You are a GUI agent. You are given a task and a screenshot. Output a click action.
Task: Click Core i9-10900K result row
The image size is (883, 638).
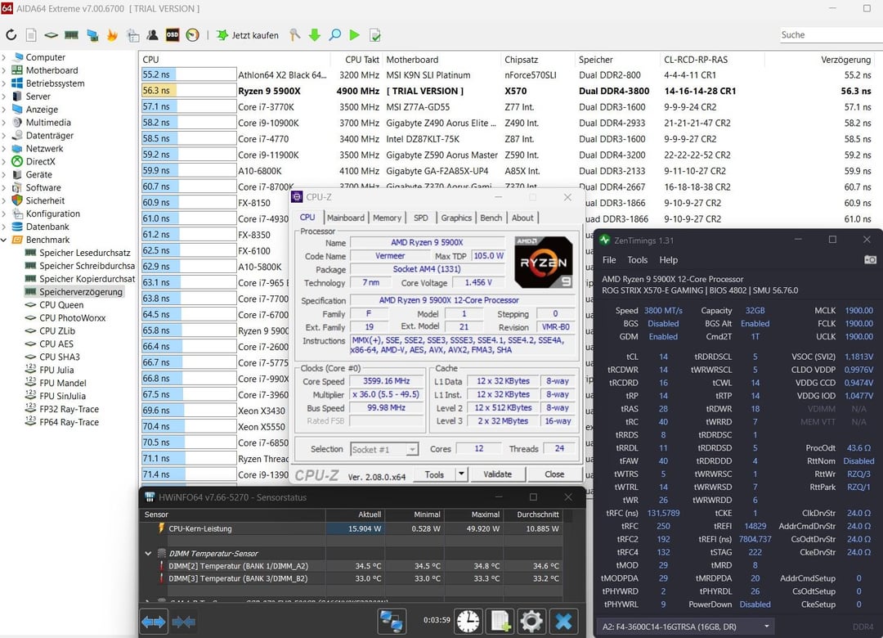507,123
